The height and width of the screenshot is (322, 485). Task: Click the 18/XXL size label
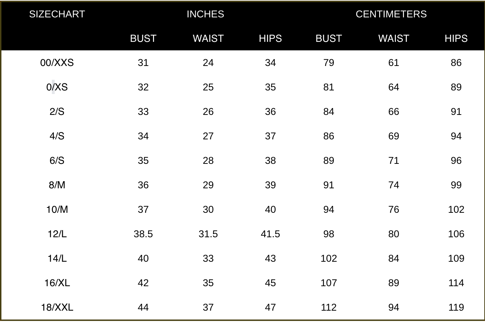[57, 307]
